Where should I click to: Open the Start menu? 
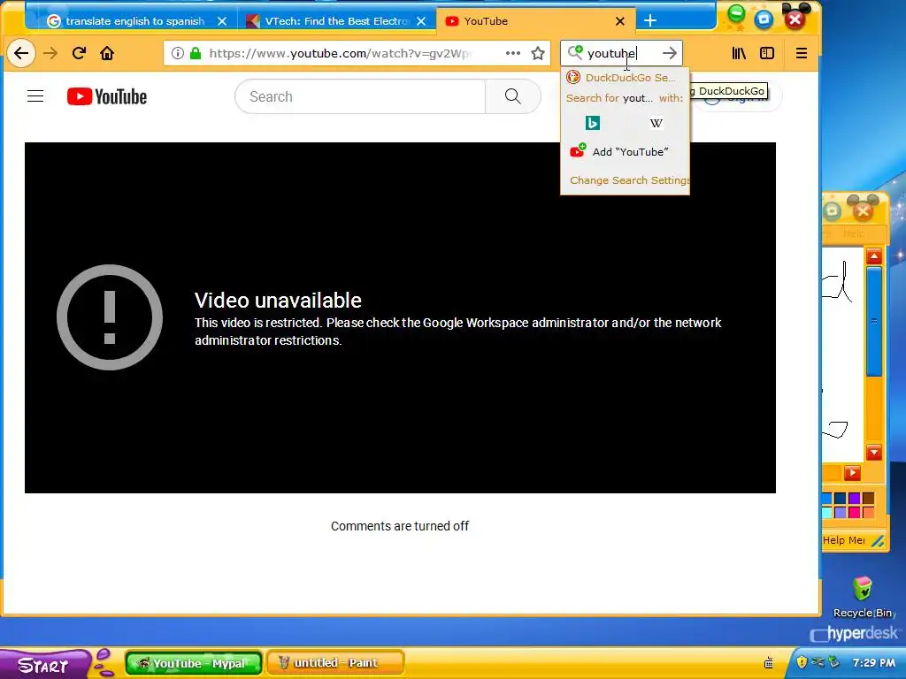pos(44,665)
